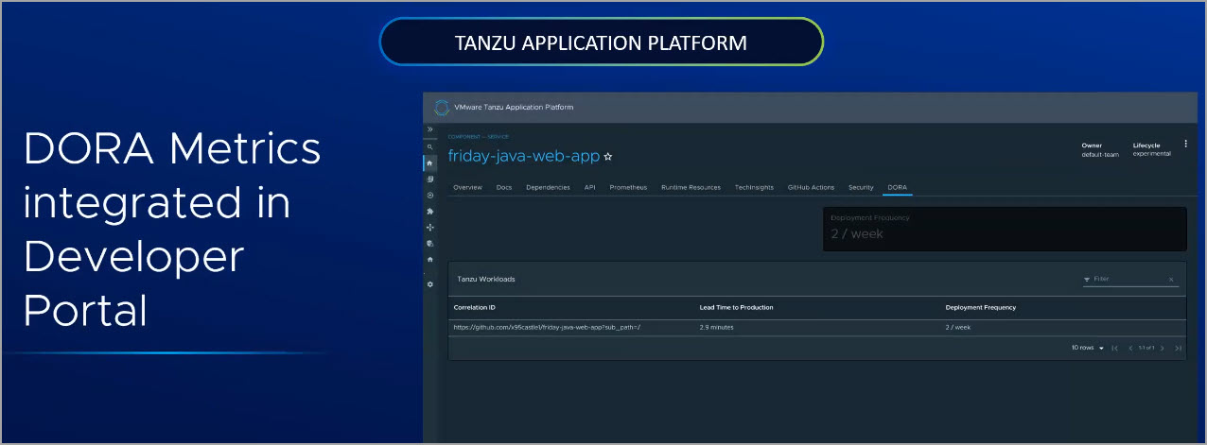Screen dimensions: 1207x445
Task: Open the shield sidebar icon
Action: (429, 243)
